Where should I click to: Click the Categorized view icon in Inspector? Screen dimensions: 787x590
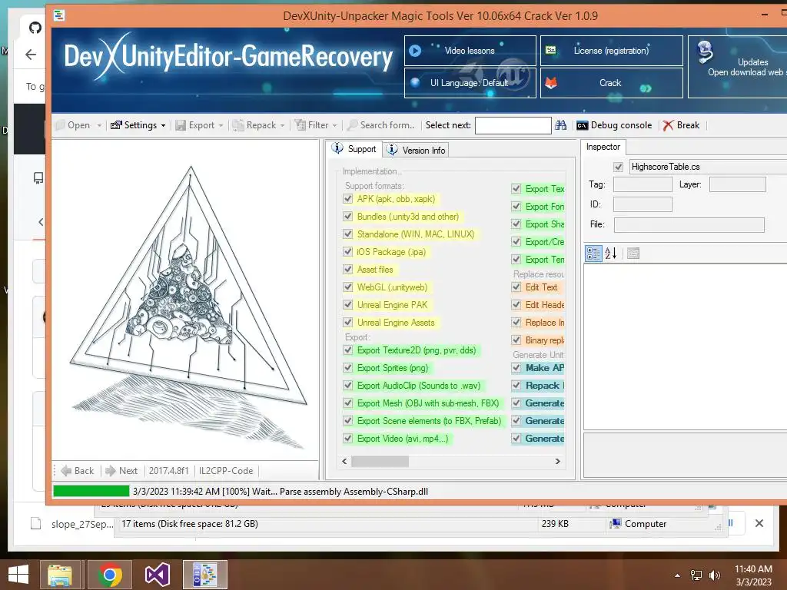tap(593, 254)
